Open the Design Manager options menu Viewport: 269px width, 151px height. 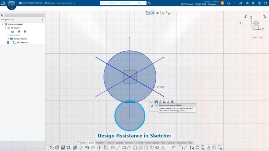pos(42,20)
